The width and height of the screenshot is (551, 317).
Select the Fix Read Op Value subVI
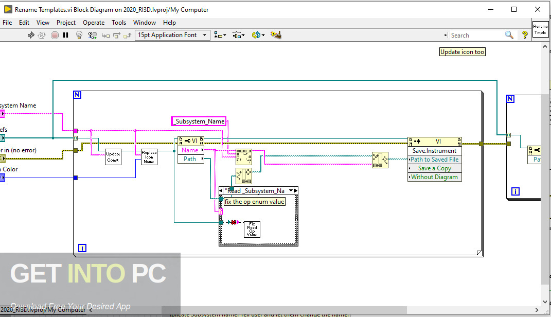pos(252,230)
